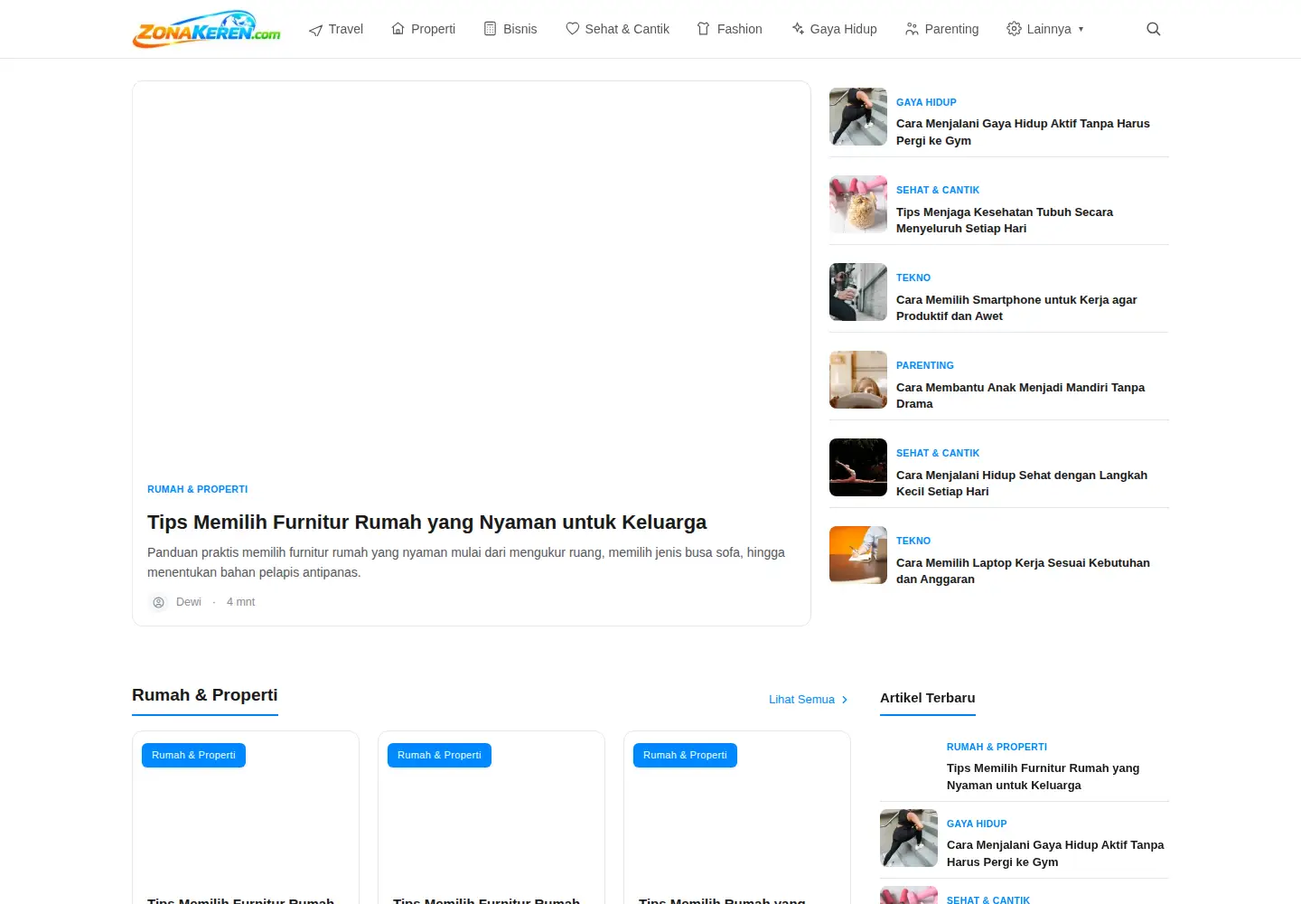Click thumbnail of the Laptop Kerja article
Image resolution: width=1301 pixels, height=904 pixels.
[858, 555]
